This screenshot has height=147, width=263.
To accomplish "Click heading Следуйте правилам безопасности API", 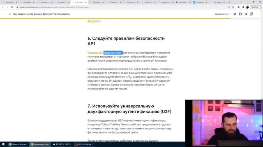I will [x=126, y=41].
